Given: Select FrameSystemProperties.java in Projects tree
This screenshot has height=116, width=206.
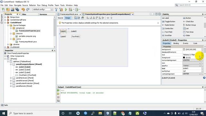Looking at the screenshot, I should (x=29, y=31).
